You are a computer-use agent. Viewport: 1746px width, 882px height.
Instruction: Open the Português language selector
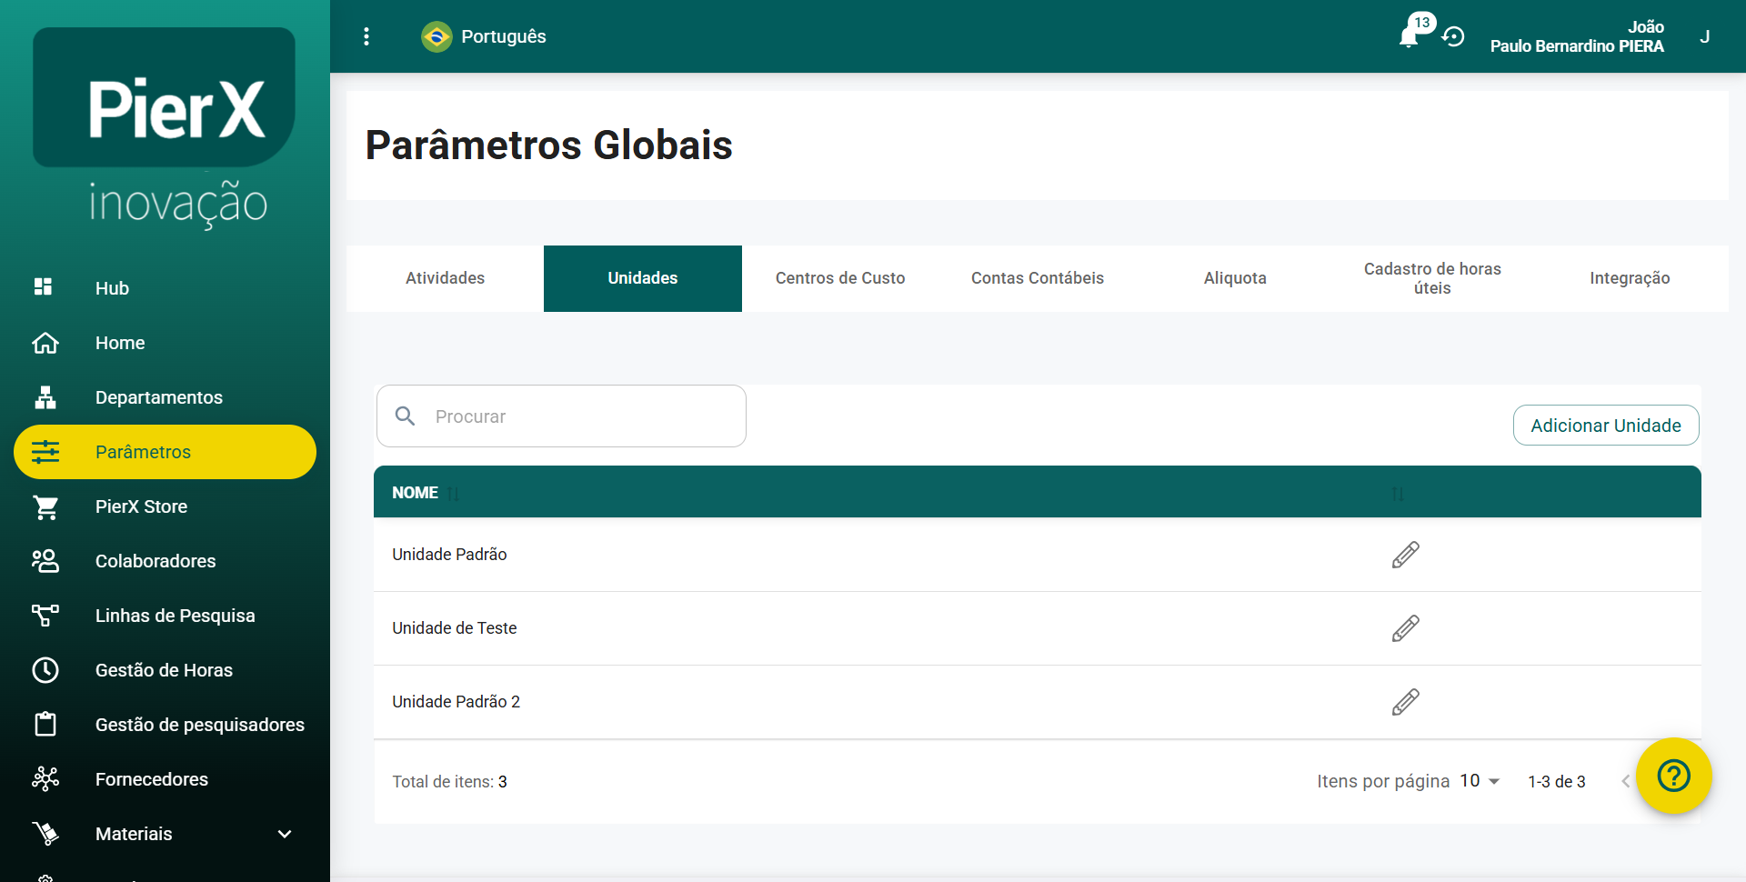click(x=503, y=36)
